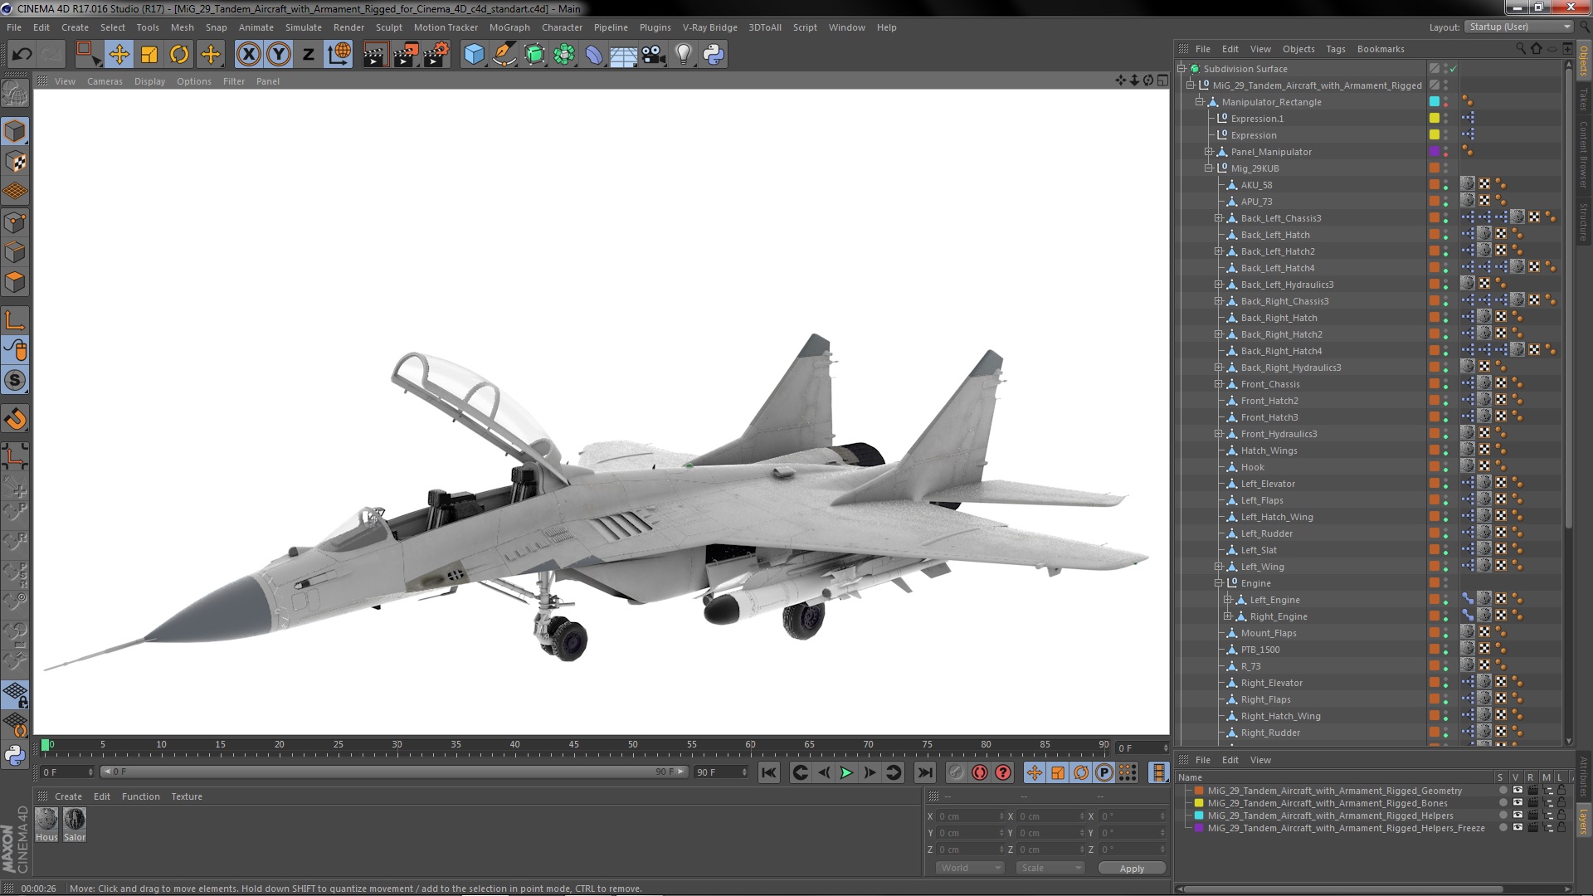The height and width of the screenshot is (896, 1593).
Task: Collapse the Subdivision Surface tree node
Action: [1181, 69]
